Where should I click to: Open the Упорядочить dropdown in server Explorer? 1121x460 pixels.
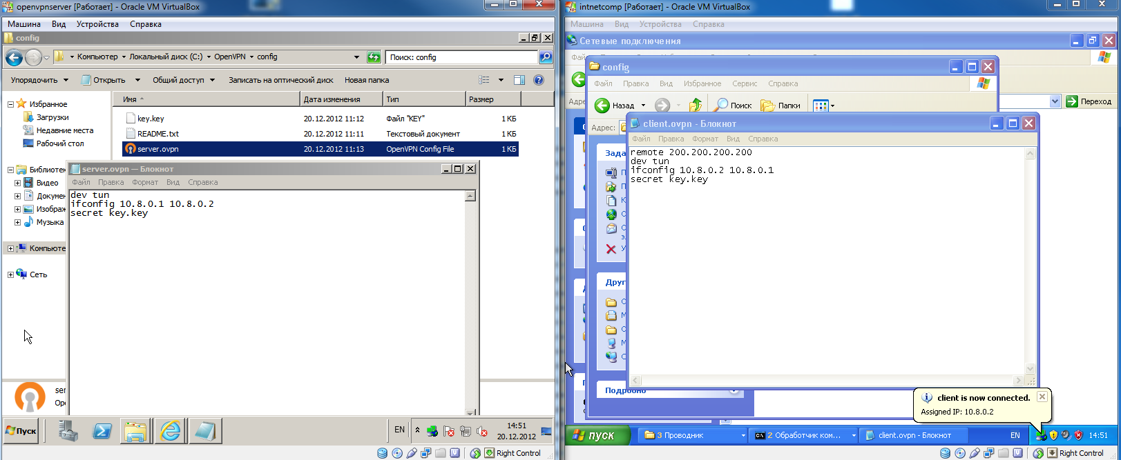click(39, 80)
